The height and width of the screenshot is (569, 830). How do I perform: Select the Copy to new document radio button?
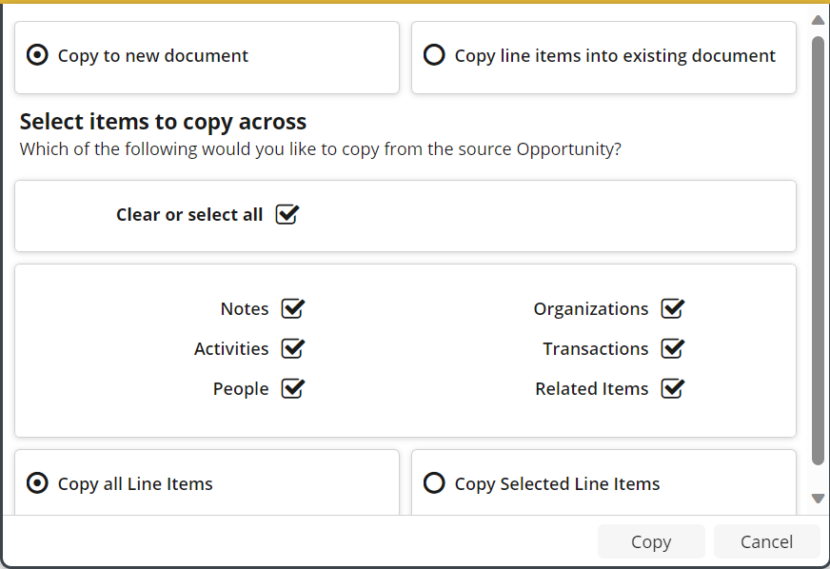point(37,56)
